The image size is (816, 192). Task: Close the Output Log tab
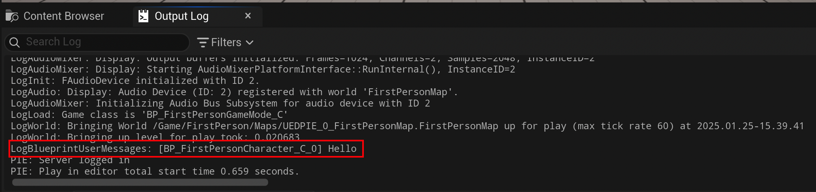(x=248, y=16)
